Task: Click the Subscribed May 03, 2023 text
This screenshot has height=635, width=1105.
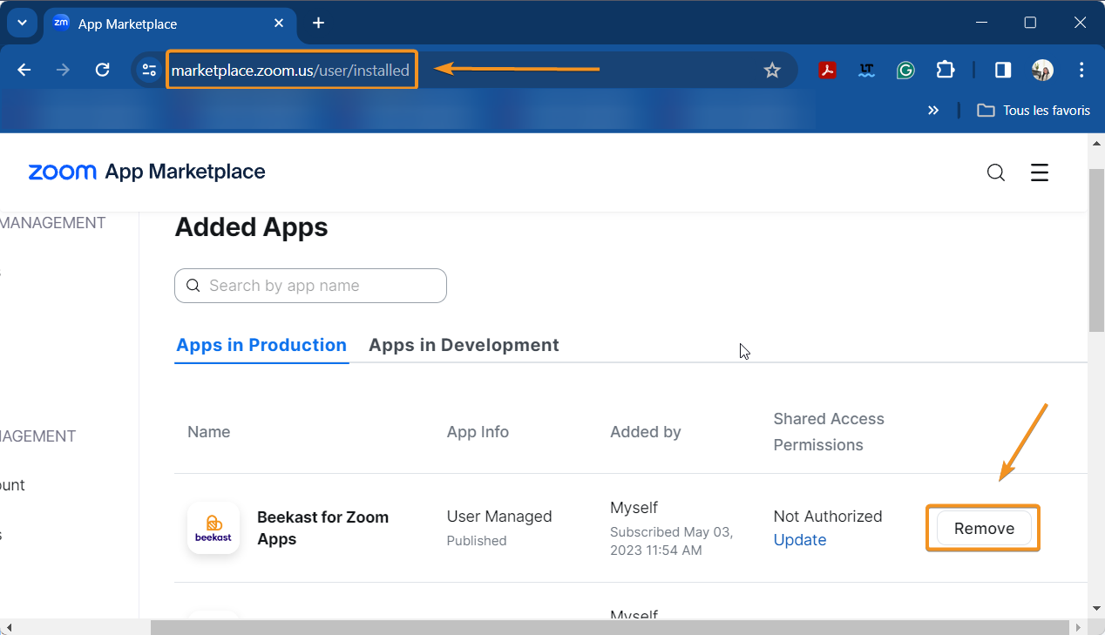Action: (x=672, y=541)
